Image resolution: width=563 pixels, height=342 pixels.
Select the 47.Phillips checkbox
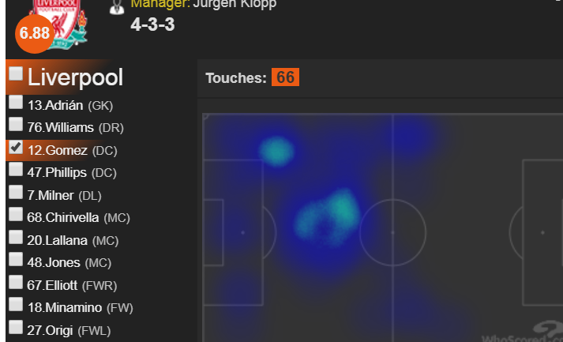[x=16, y=169]
